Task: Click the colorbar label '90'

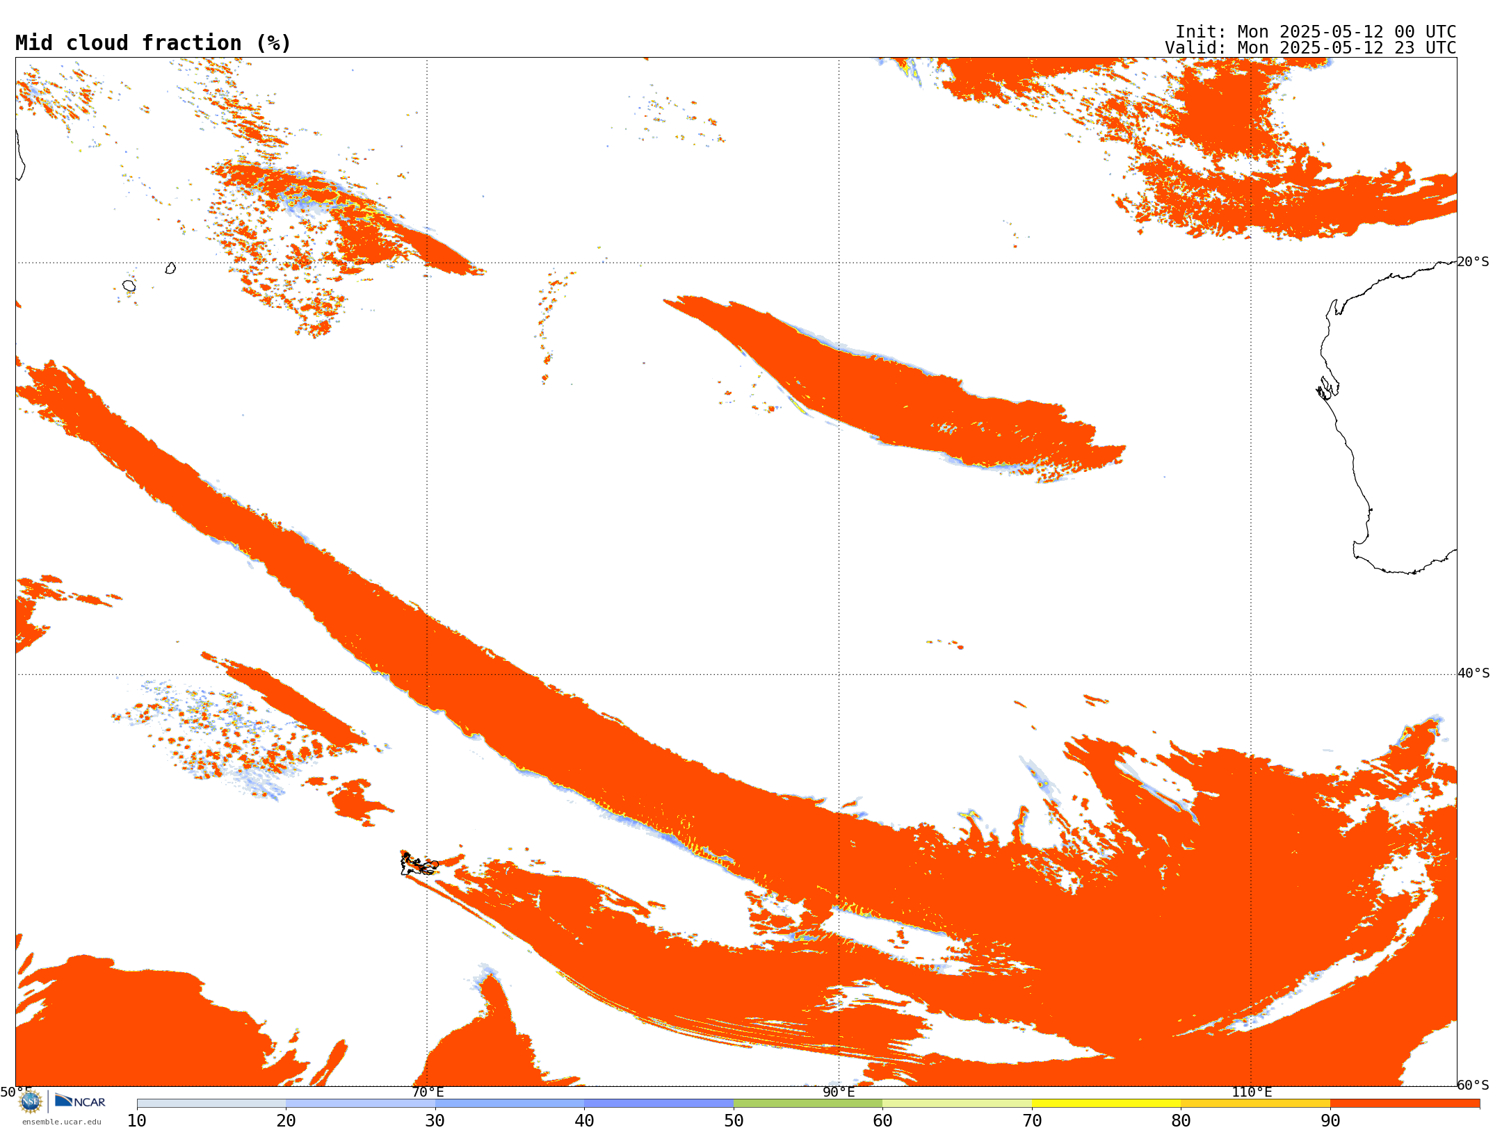Action: tap(1330, 1121)
